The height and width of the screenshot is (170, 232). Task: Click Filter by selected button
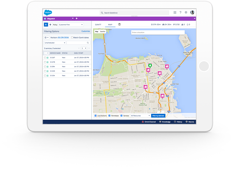pos(158,116)
